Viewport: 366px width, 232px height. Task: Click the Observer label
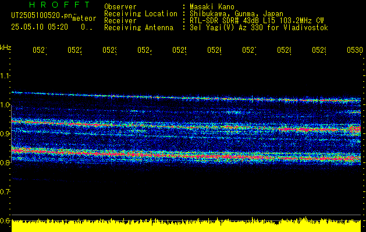[x=120, y=7]
